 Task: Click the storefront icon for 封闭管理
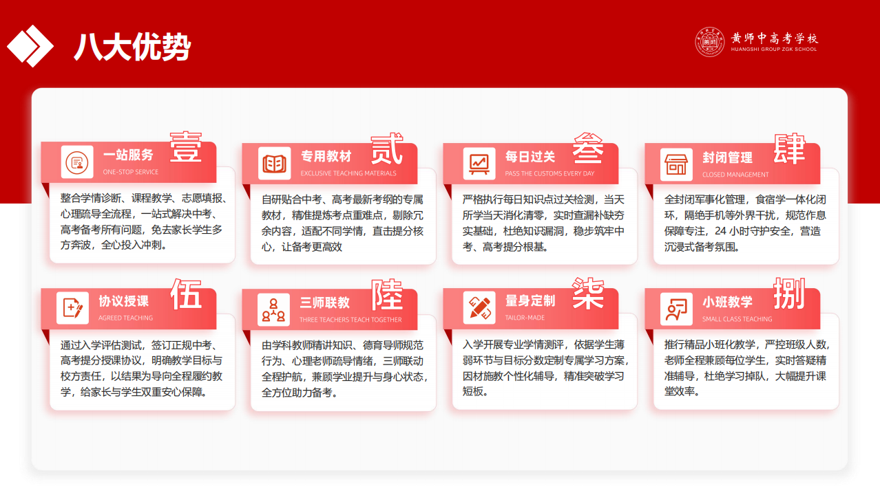click(x=676, y=164)
